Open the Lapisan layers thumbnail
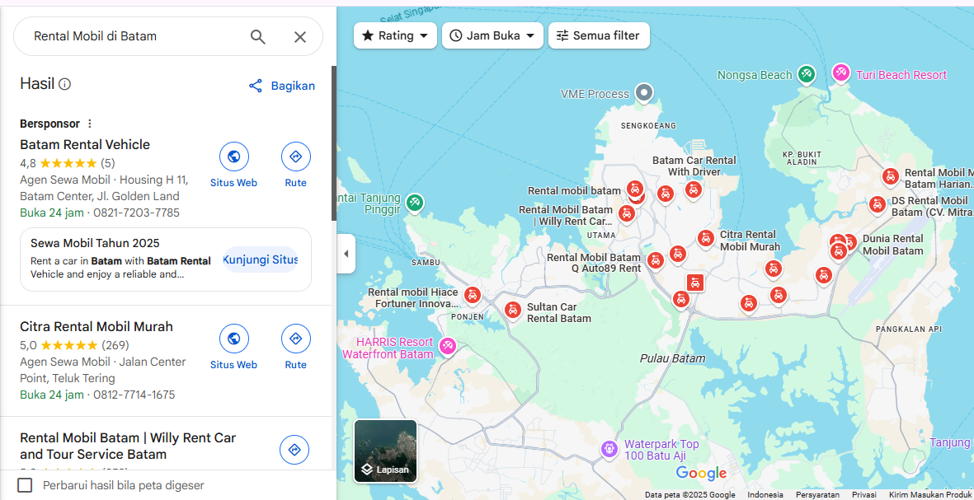Image resolution: width=974 pixels, height=500 pixels. 386,451
